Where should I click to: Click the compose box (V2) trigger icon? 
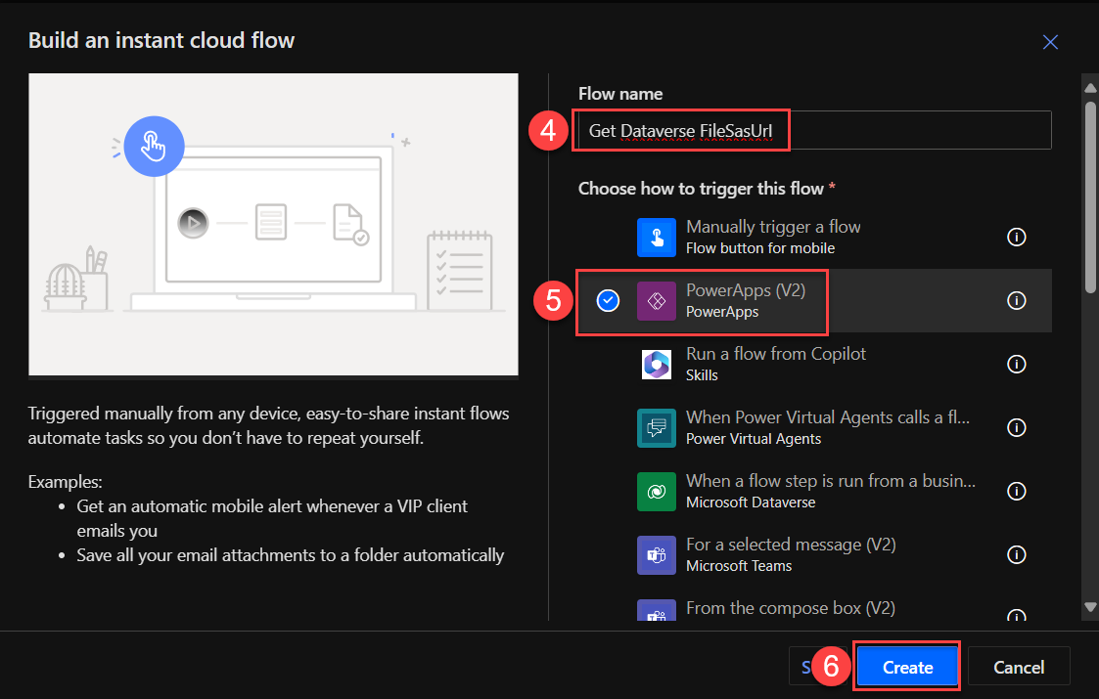(x=657, y=611)
